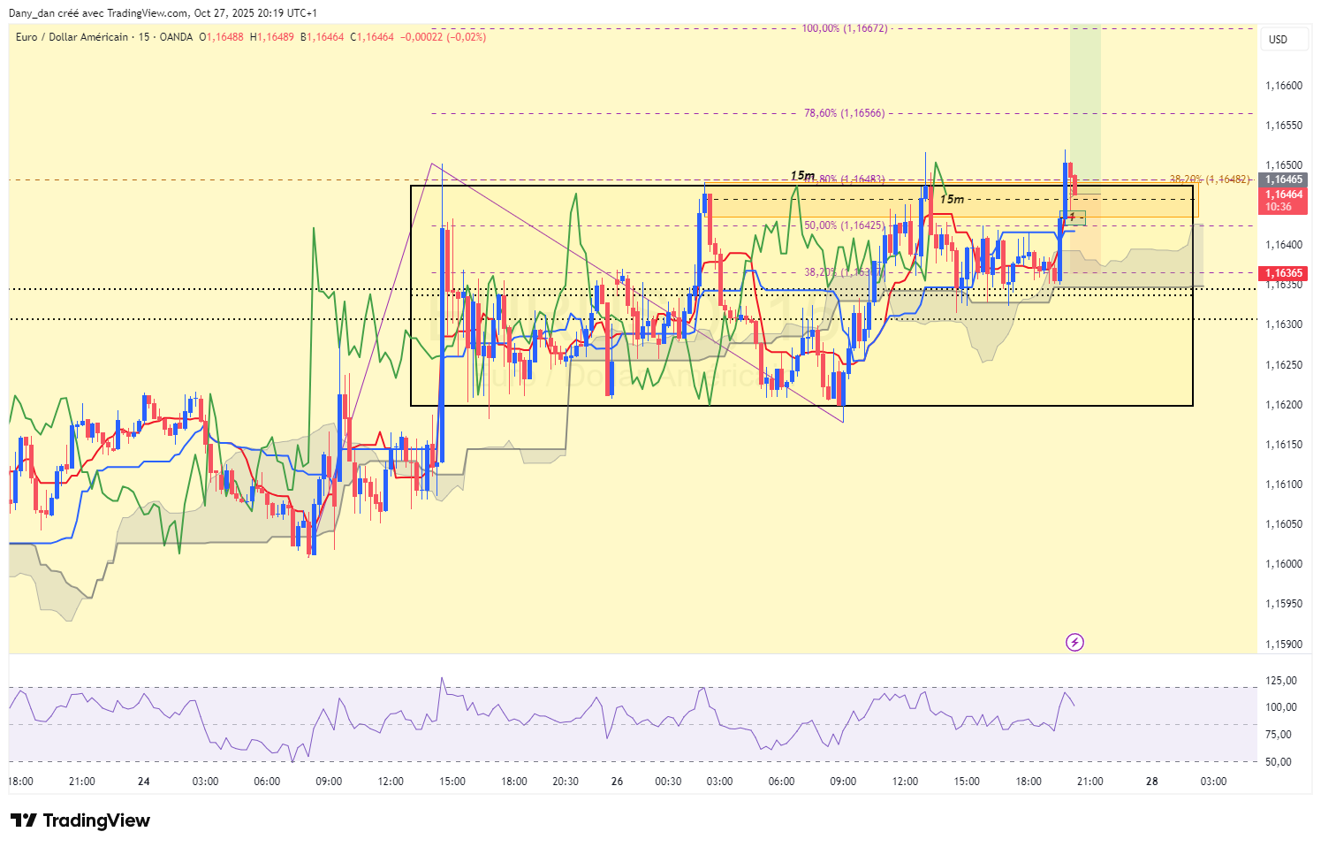Click the 1,16200 price axis value
The image size is (1321, 847).
point(1284,405)
